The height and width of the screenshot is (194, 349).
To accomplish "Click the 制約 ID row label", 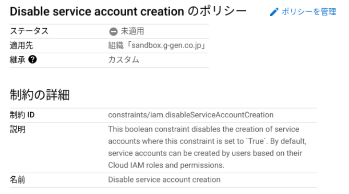I will click(22, 115).
